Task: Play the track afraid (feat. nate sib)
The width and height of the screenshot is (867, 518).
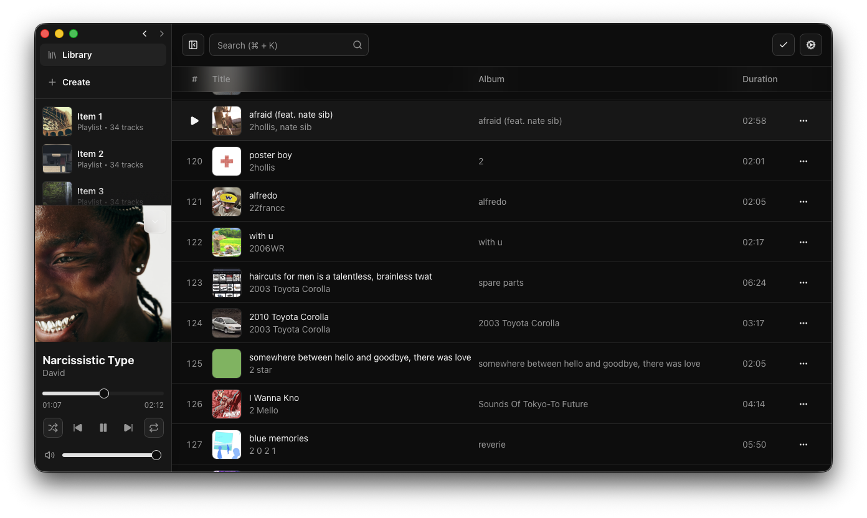Action: pos(194,121)
